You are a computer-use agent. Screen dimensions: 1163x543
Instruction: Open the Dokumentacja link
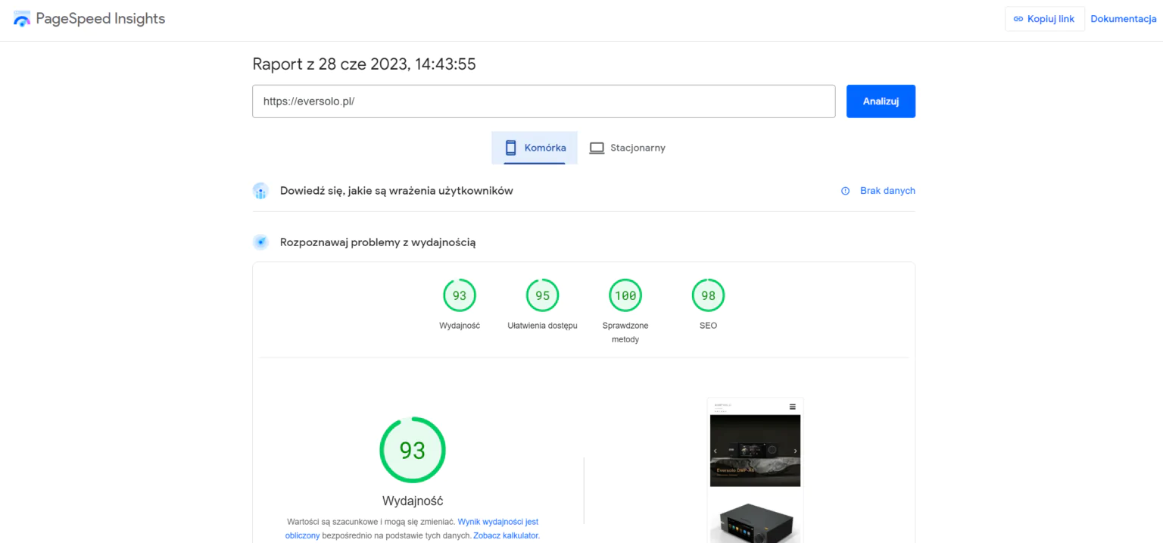click(1123, 19)
